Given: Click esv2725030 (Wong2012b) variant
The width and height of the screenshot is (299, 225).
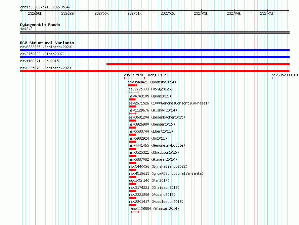Looking at the screenshot, I should click(x=151, y=89).
